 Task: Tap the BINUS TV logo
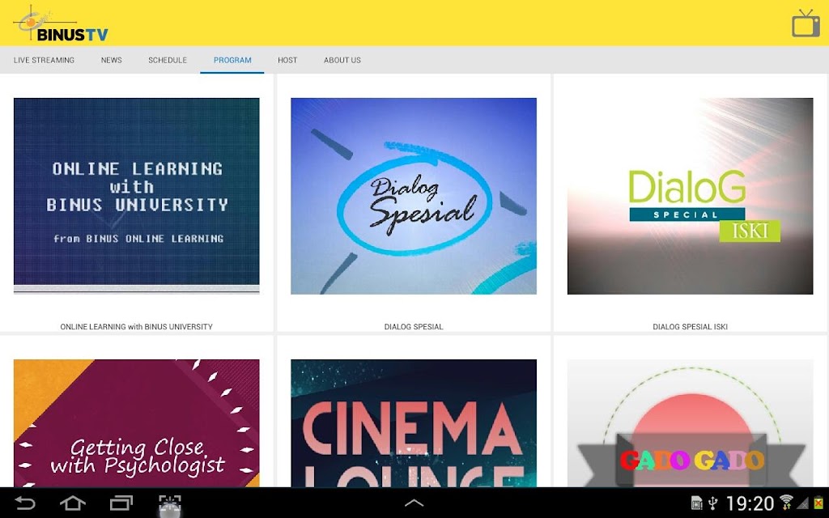pos(61,23)
